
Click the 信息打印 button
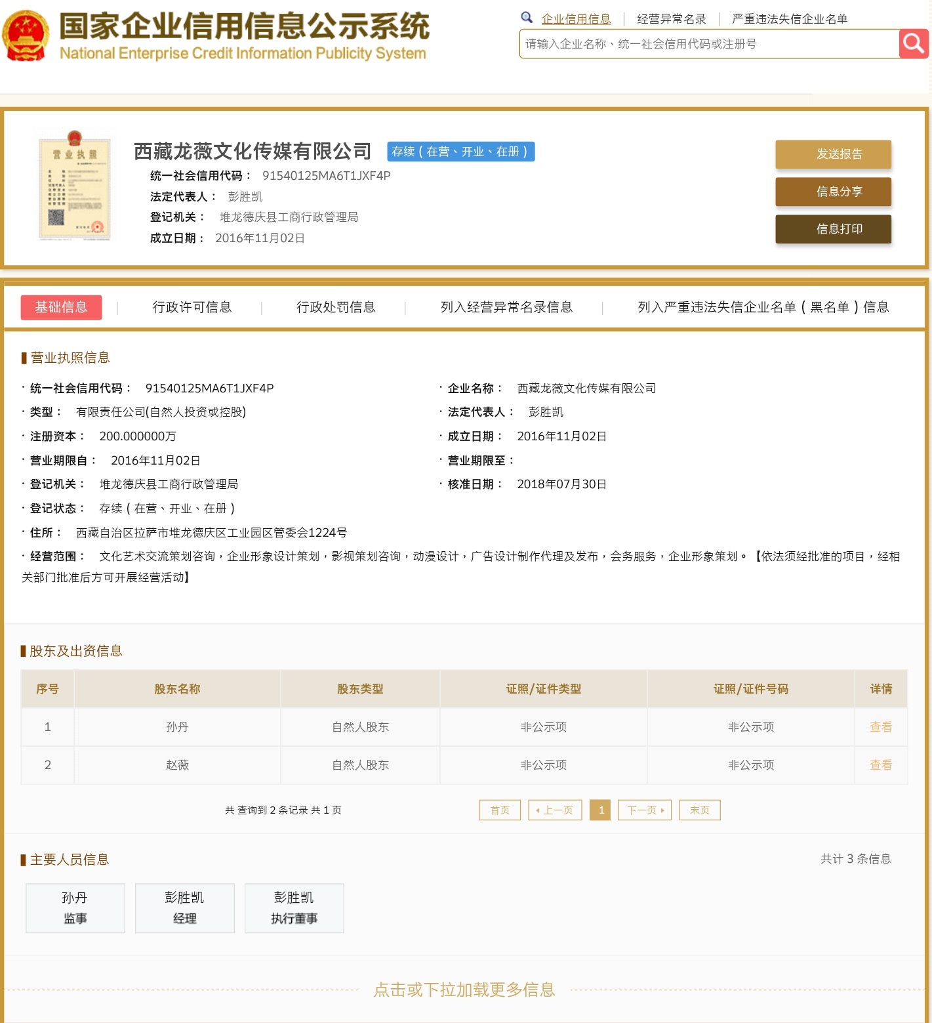833,229
